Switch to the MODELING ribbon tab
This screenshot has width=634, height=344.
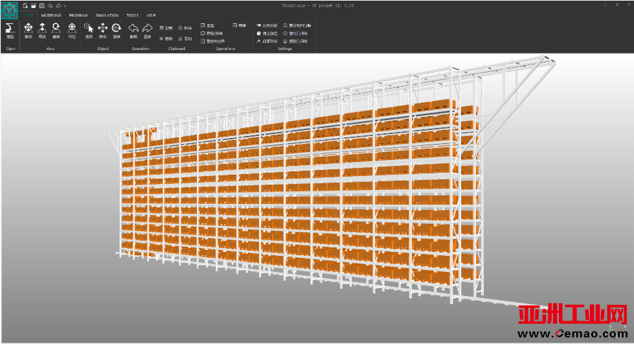[51, 16]
